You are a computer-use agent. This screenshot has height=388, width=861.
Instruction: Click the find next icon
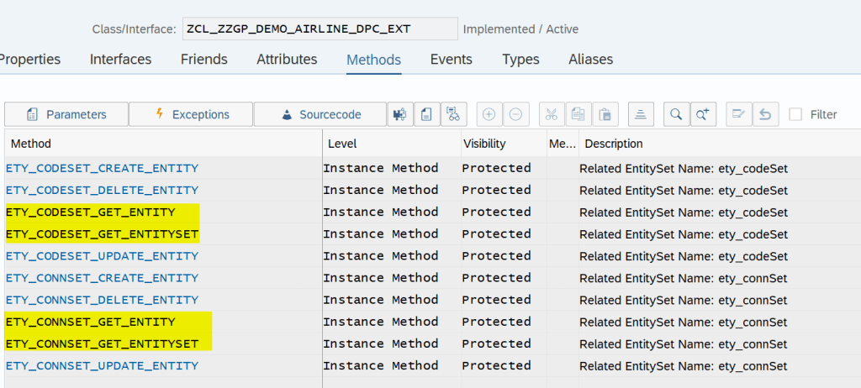[x=702, y=114]
